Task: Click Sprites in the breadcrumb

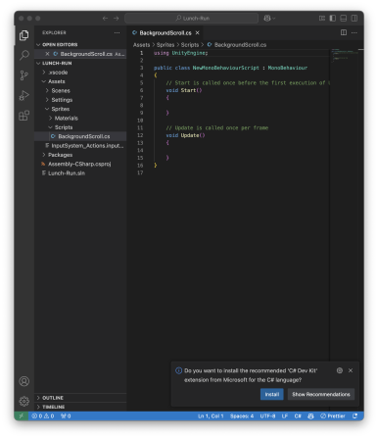Action: click(x=165, y=45)
